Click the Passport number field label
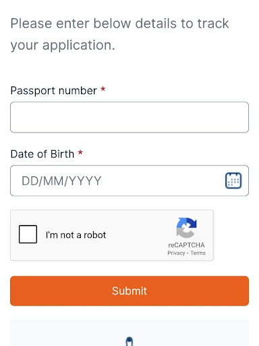The width and height of the screenshot is (259, 346). 54,91
